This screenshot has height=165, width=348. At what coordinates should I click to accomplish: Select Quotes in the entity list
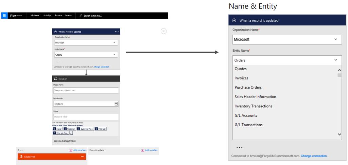coord(241,69)
